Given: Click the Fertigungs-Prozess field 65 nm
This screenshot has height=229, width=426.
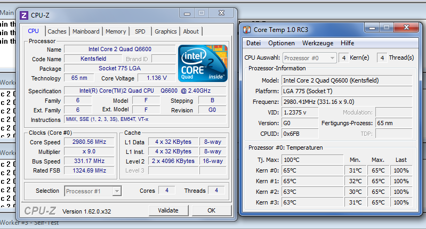Looking at the screenshot, I should coord(394,123).
